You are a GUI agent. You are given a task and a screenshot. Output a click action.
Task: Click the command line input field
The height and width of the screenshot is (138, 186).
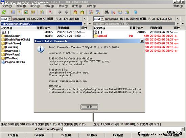122,129
